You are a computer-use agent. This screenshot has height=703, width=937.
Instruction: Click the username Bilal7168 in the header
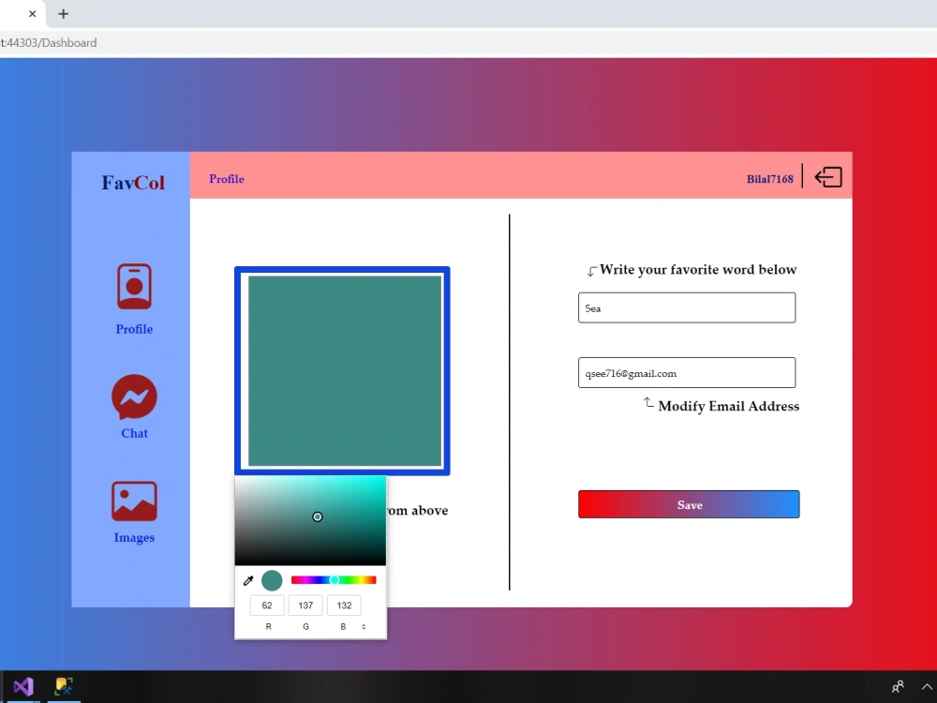[x=769, y=179]
